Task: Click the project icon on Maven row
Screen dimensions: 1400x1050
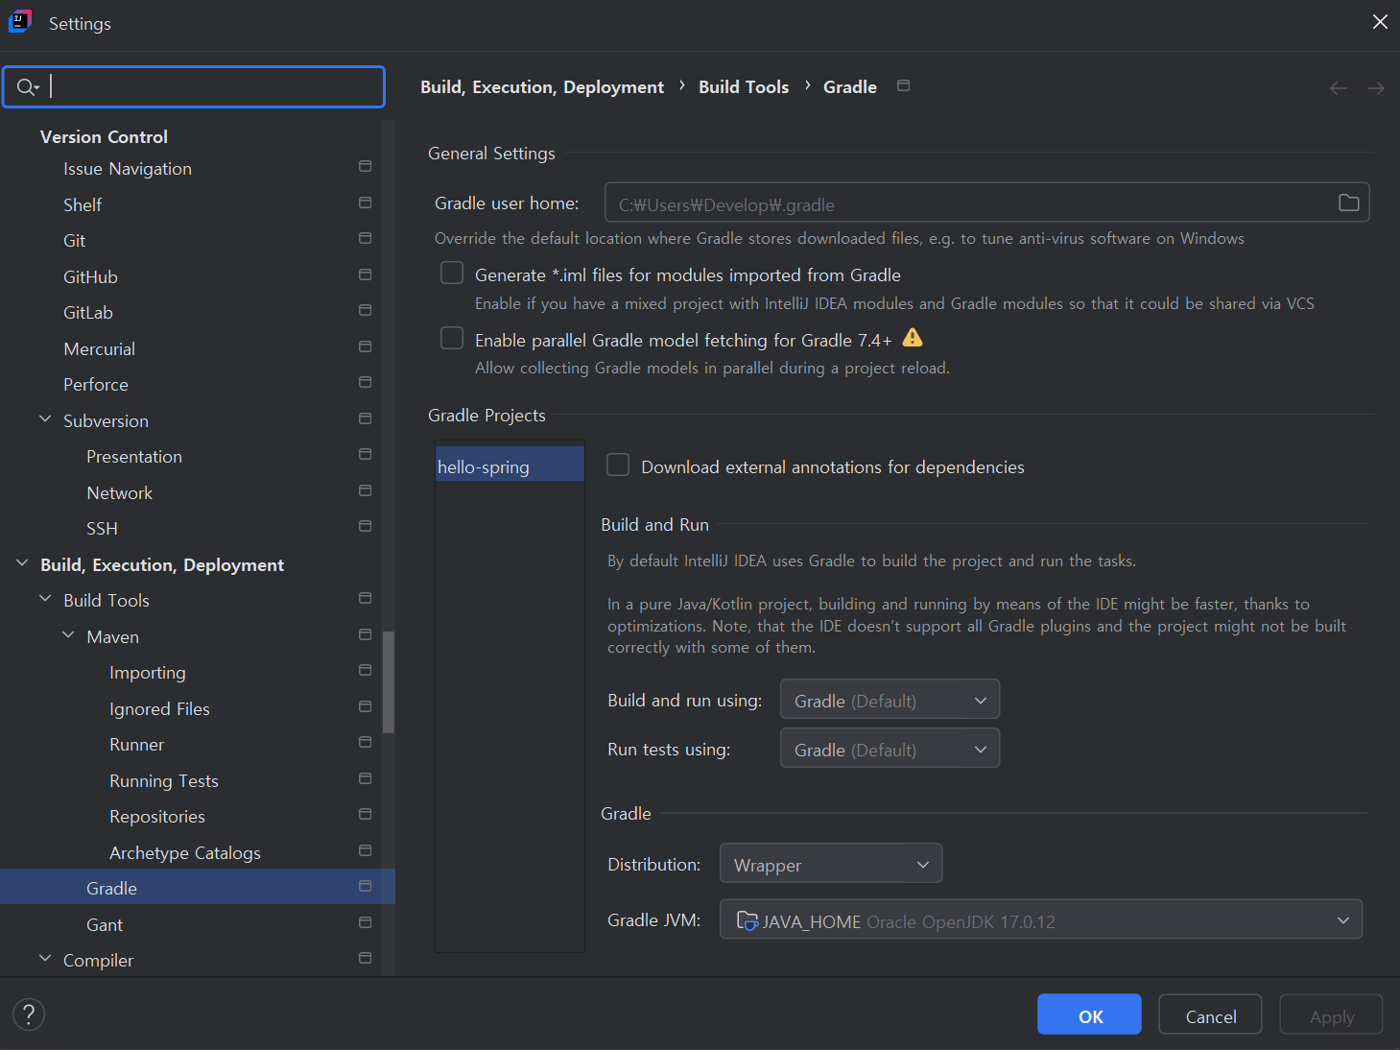Action: pos(365,634)
